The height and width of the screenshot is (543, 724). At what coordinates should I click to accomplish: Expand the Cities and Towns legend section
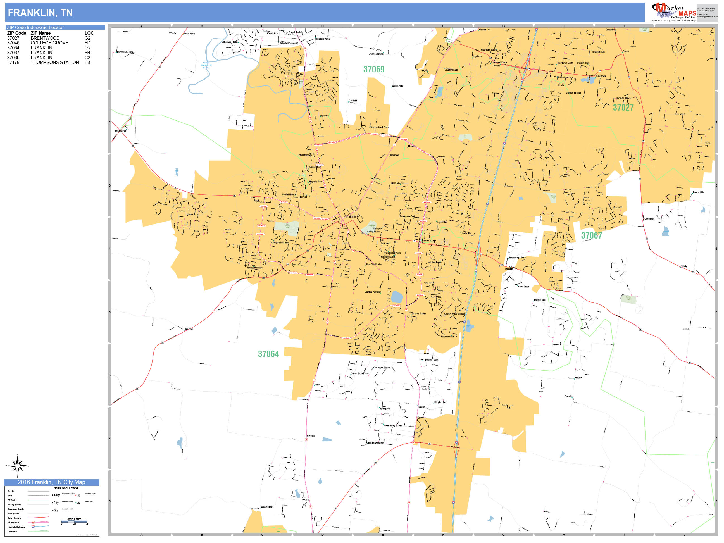click(65, 488)
